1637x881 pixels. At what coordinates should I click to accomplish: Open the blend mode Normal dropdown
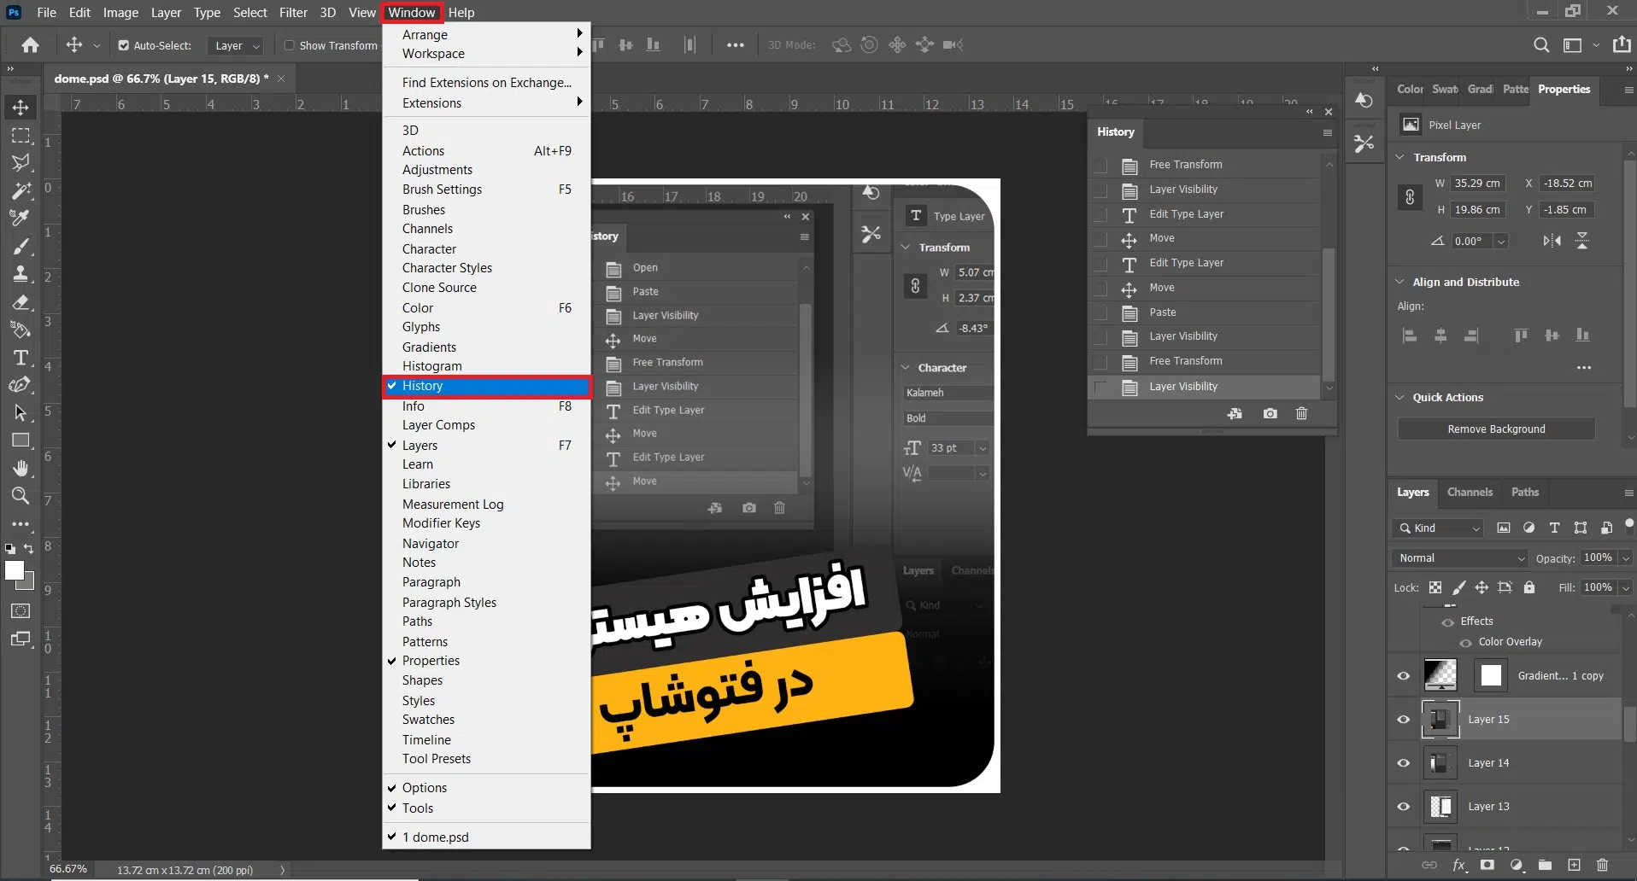pos(1460,558)
